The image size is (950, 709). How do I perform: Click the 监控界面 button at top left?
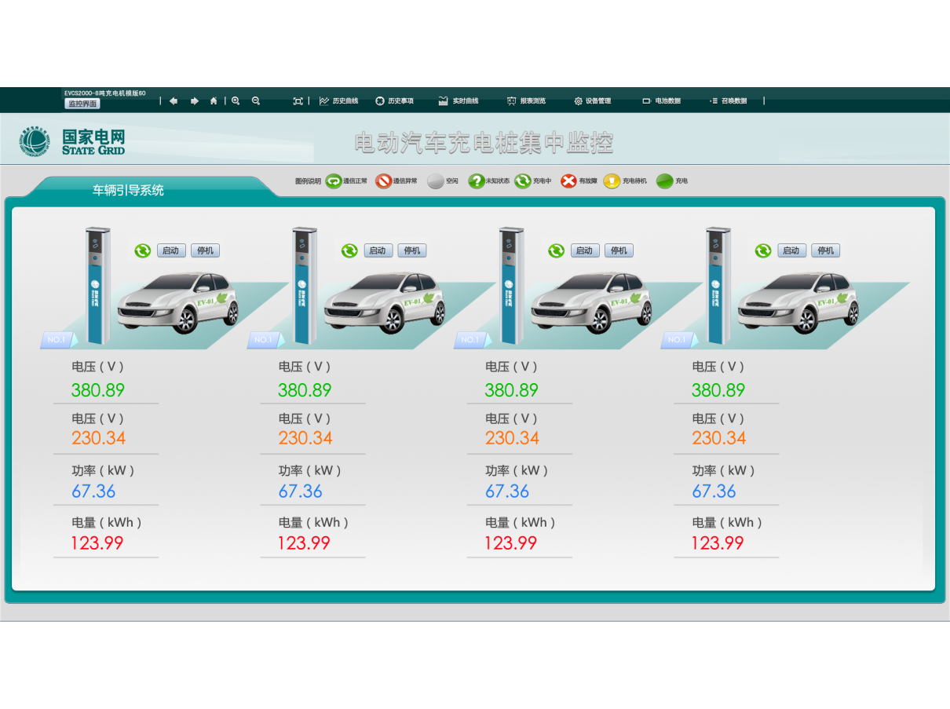pyautogui.click(x=82, y=104)
